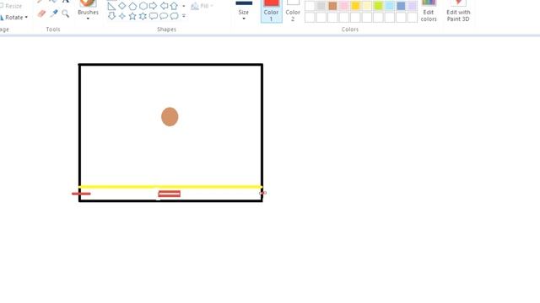This screenshot has width=540, height=303.
Task: Choose the right triangle shape
Action: (111, 6)
